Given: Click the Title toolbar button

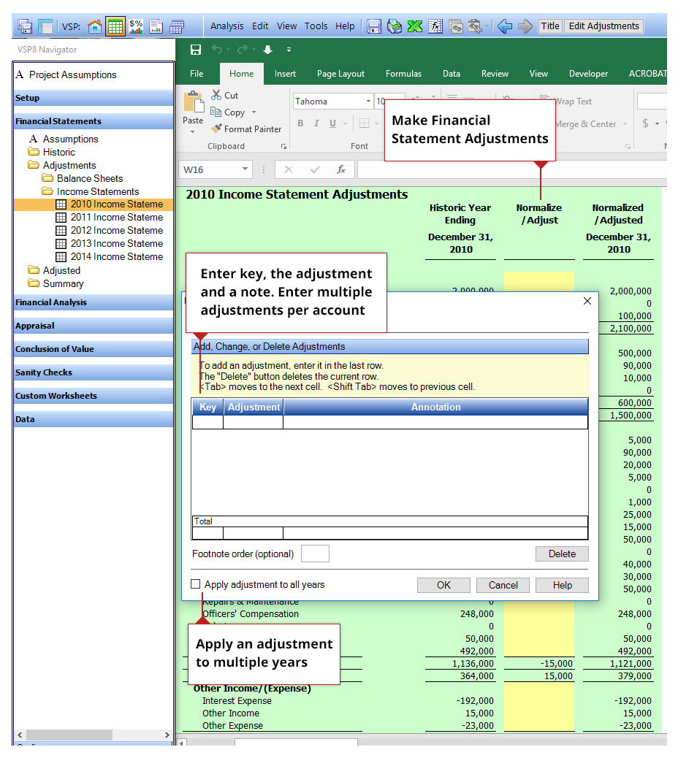Looking at the screenshot, I should (550, 26).
